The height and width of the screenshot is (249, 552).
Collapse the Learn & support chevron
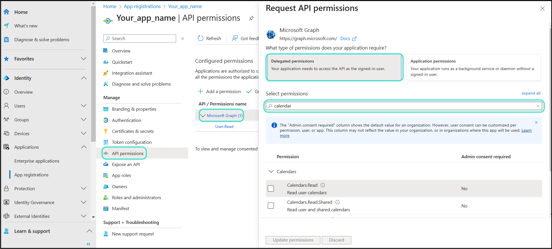(x=89, y=231)
